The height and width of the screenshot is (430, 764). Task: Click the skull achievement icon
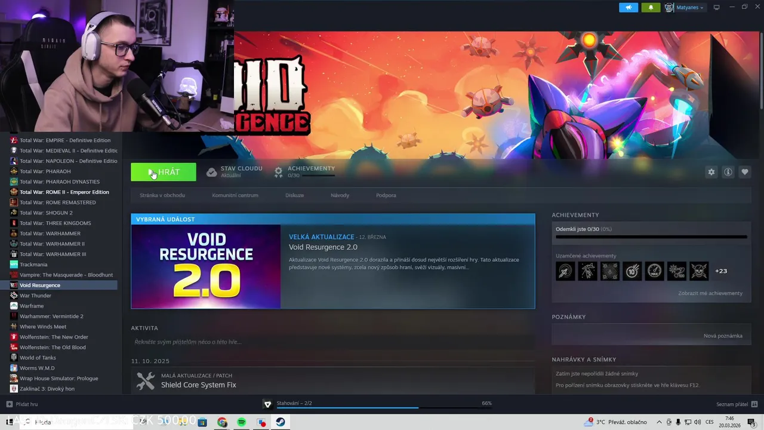click(x=699, y=271)
